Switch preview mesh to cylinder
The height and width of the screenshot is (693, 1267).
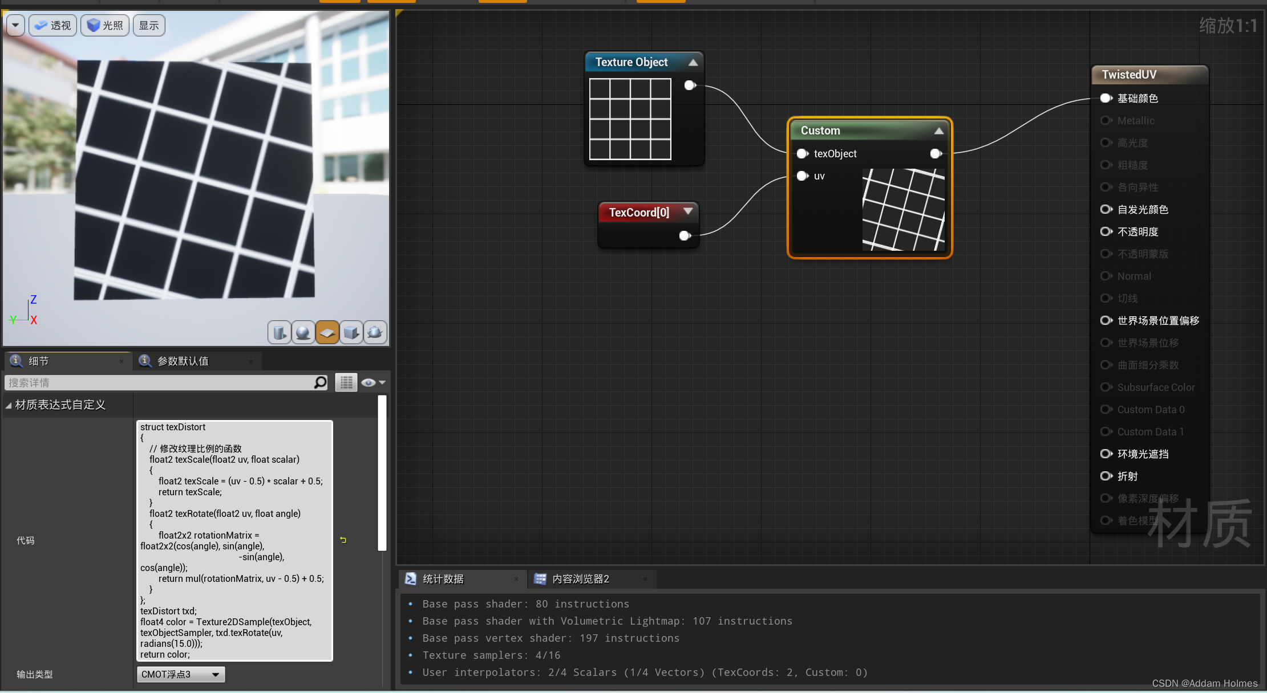(x=280, y=332)
